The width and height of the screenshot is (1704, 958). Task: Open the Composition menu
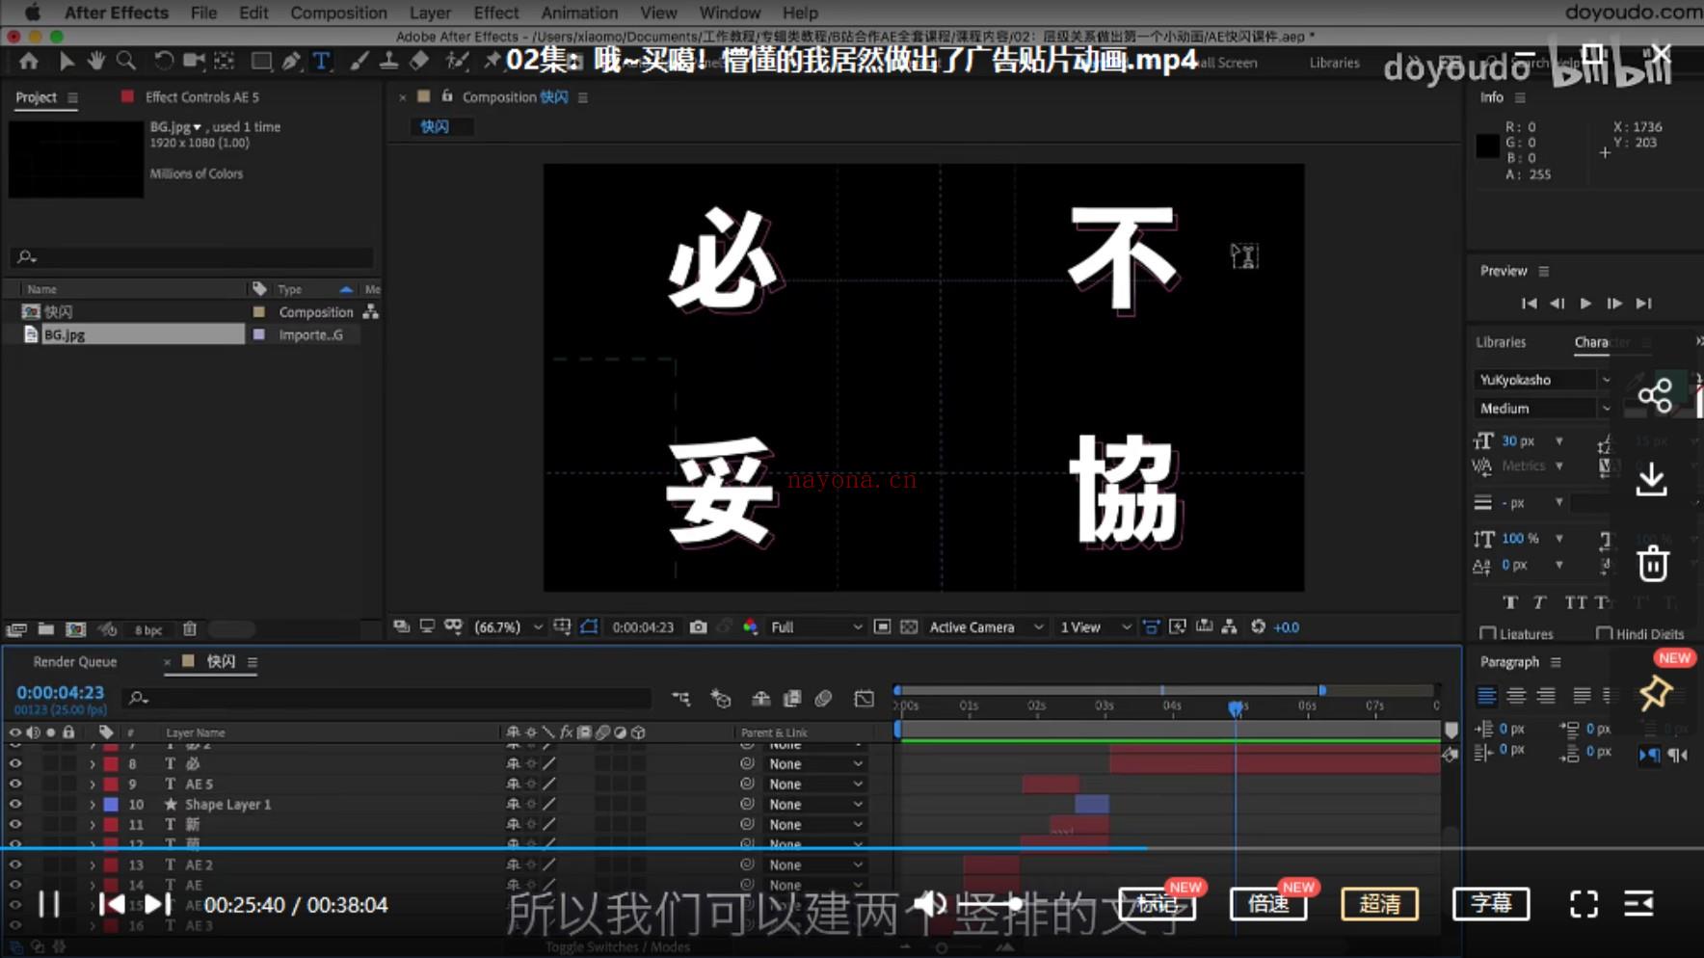[338, 13]
